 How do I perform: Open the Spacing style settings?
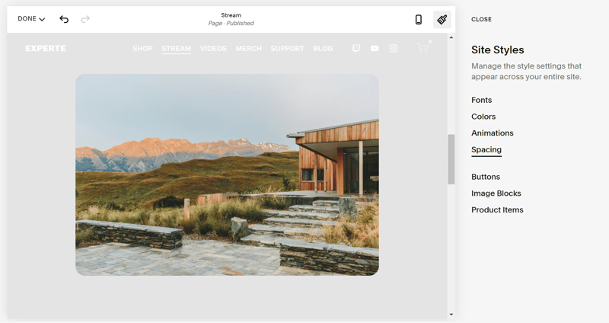click(486, 149)
